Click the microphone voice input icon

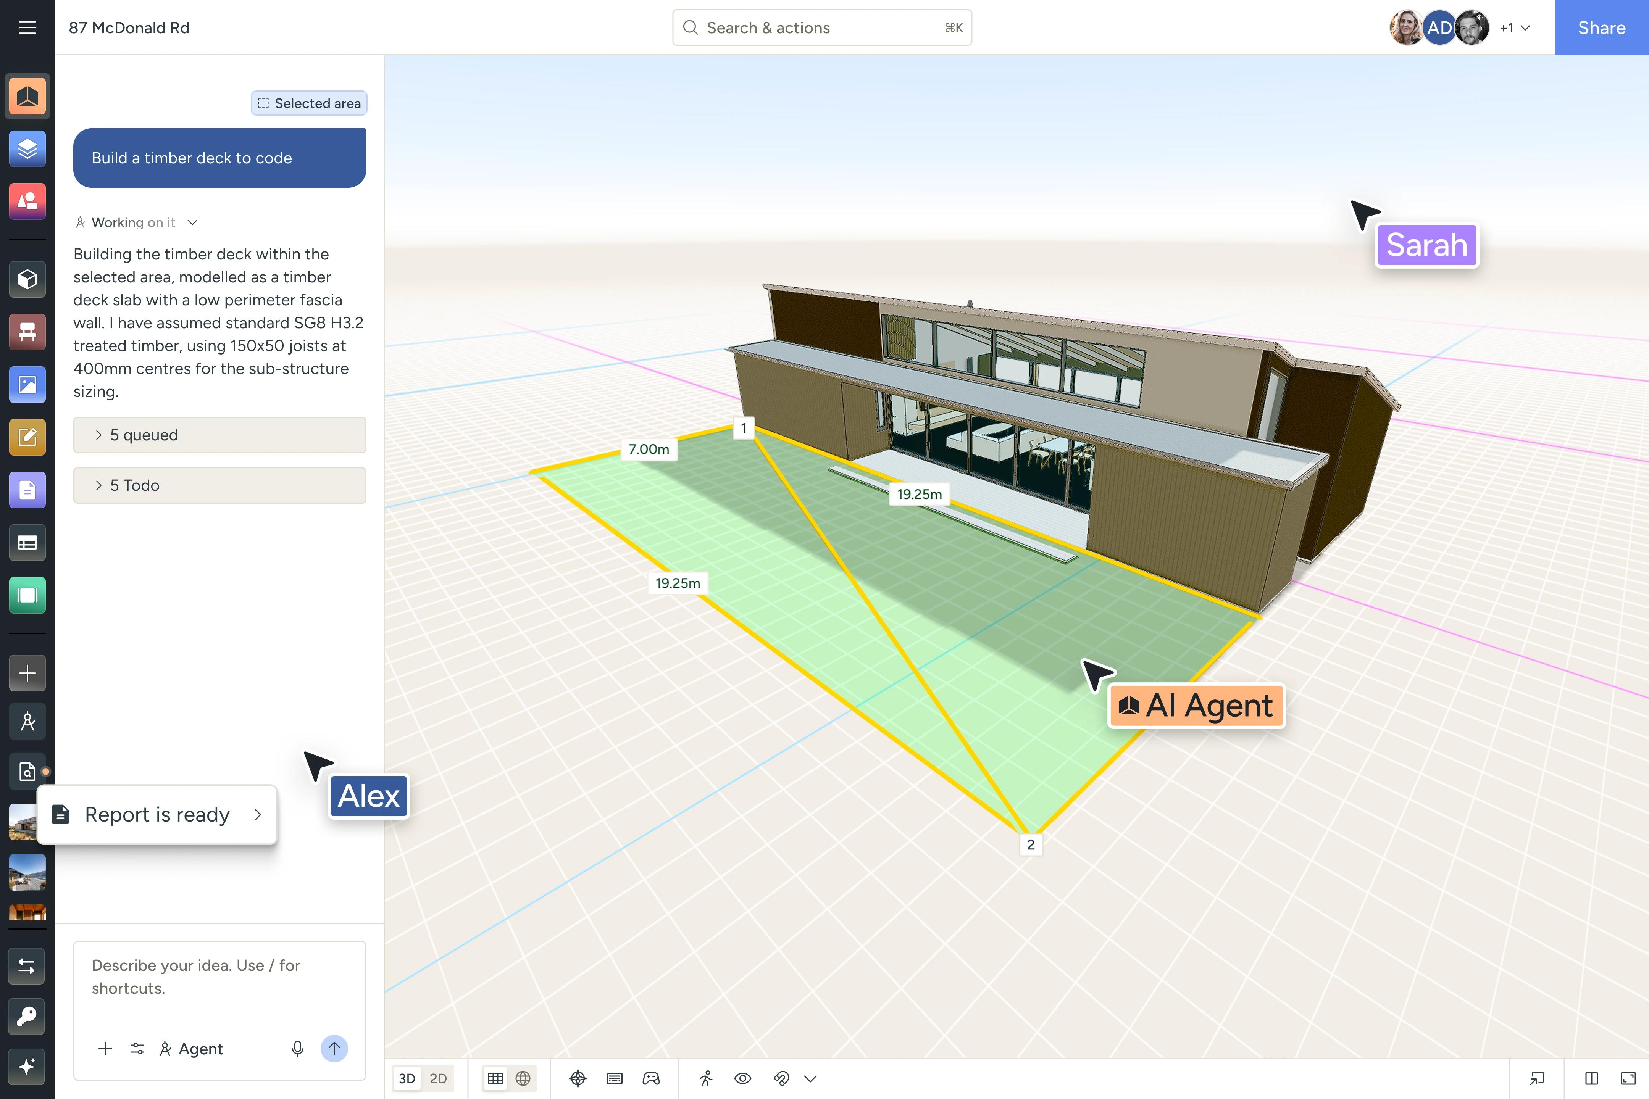(297, 1049)
